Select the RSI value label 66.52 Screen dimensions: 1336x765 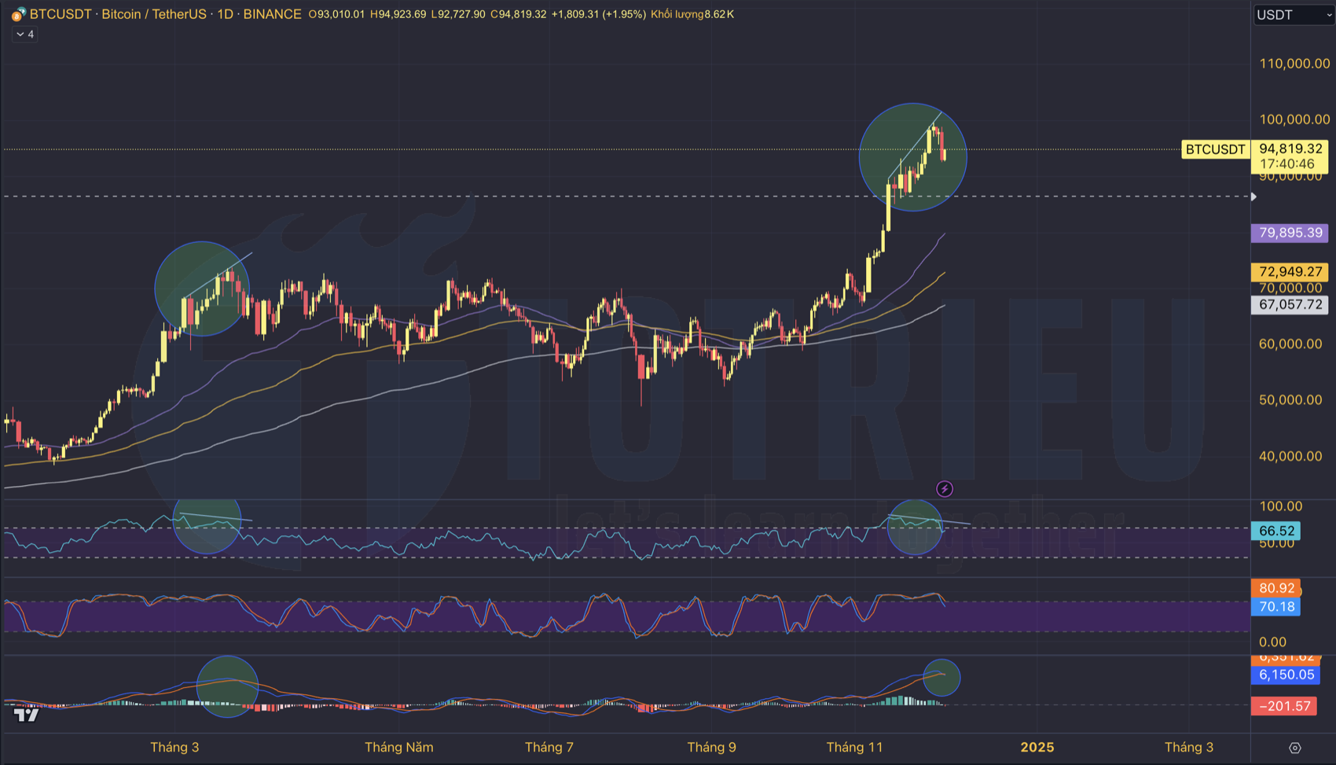[x=1276, y=531]
